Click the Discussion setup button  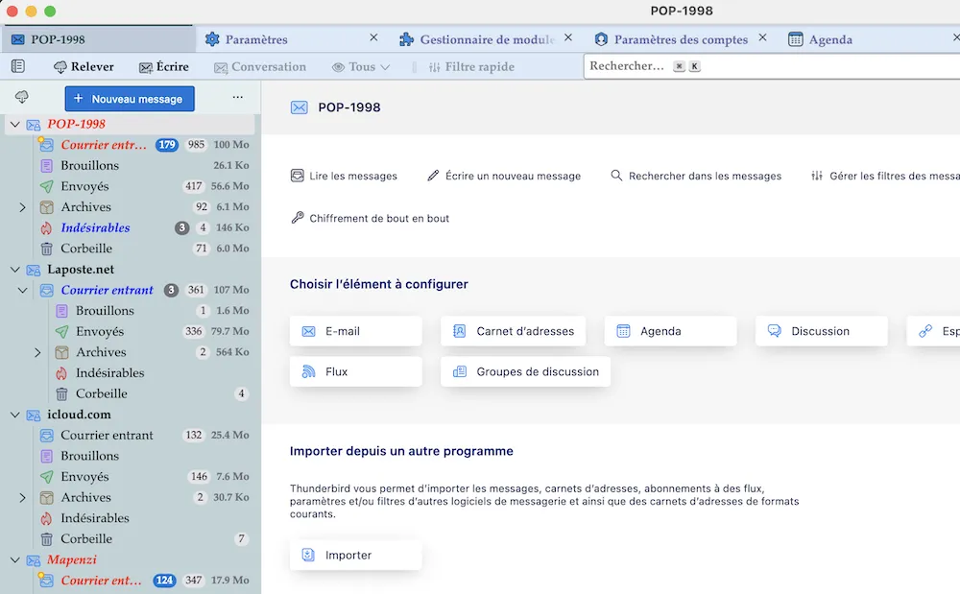click(x=822, y=331)
